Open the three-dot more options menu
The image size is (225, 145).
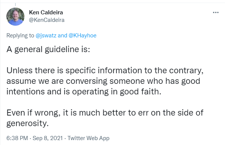click(216, 12)
